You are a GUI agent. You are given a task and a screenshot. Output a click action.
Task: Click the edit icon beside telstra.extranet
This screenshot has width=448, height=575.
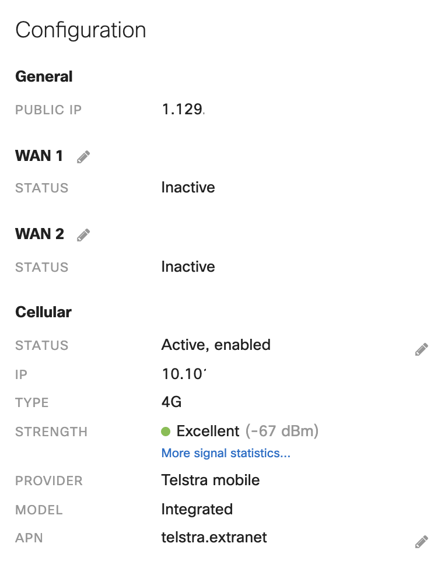tap(422, 541)
